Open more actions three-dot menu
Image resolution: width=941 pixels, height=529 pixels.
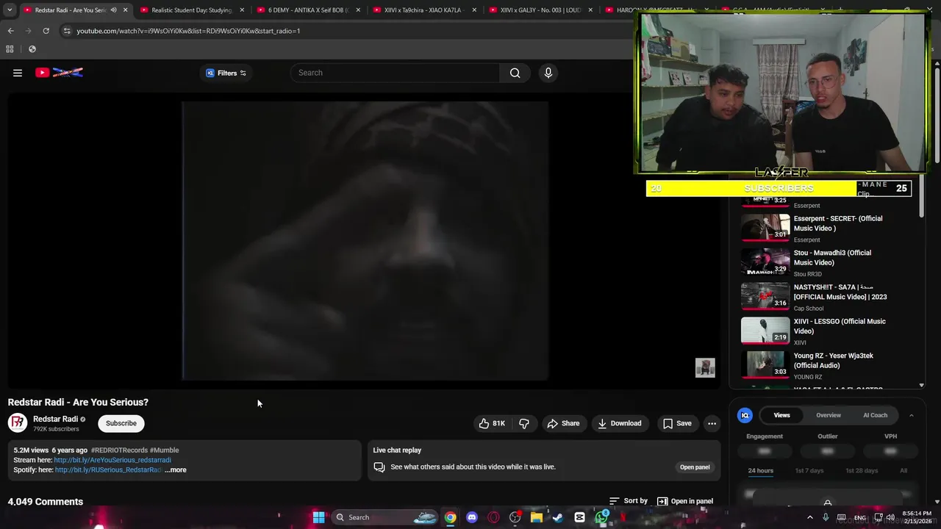coord(712,423)
